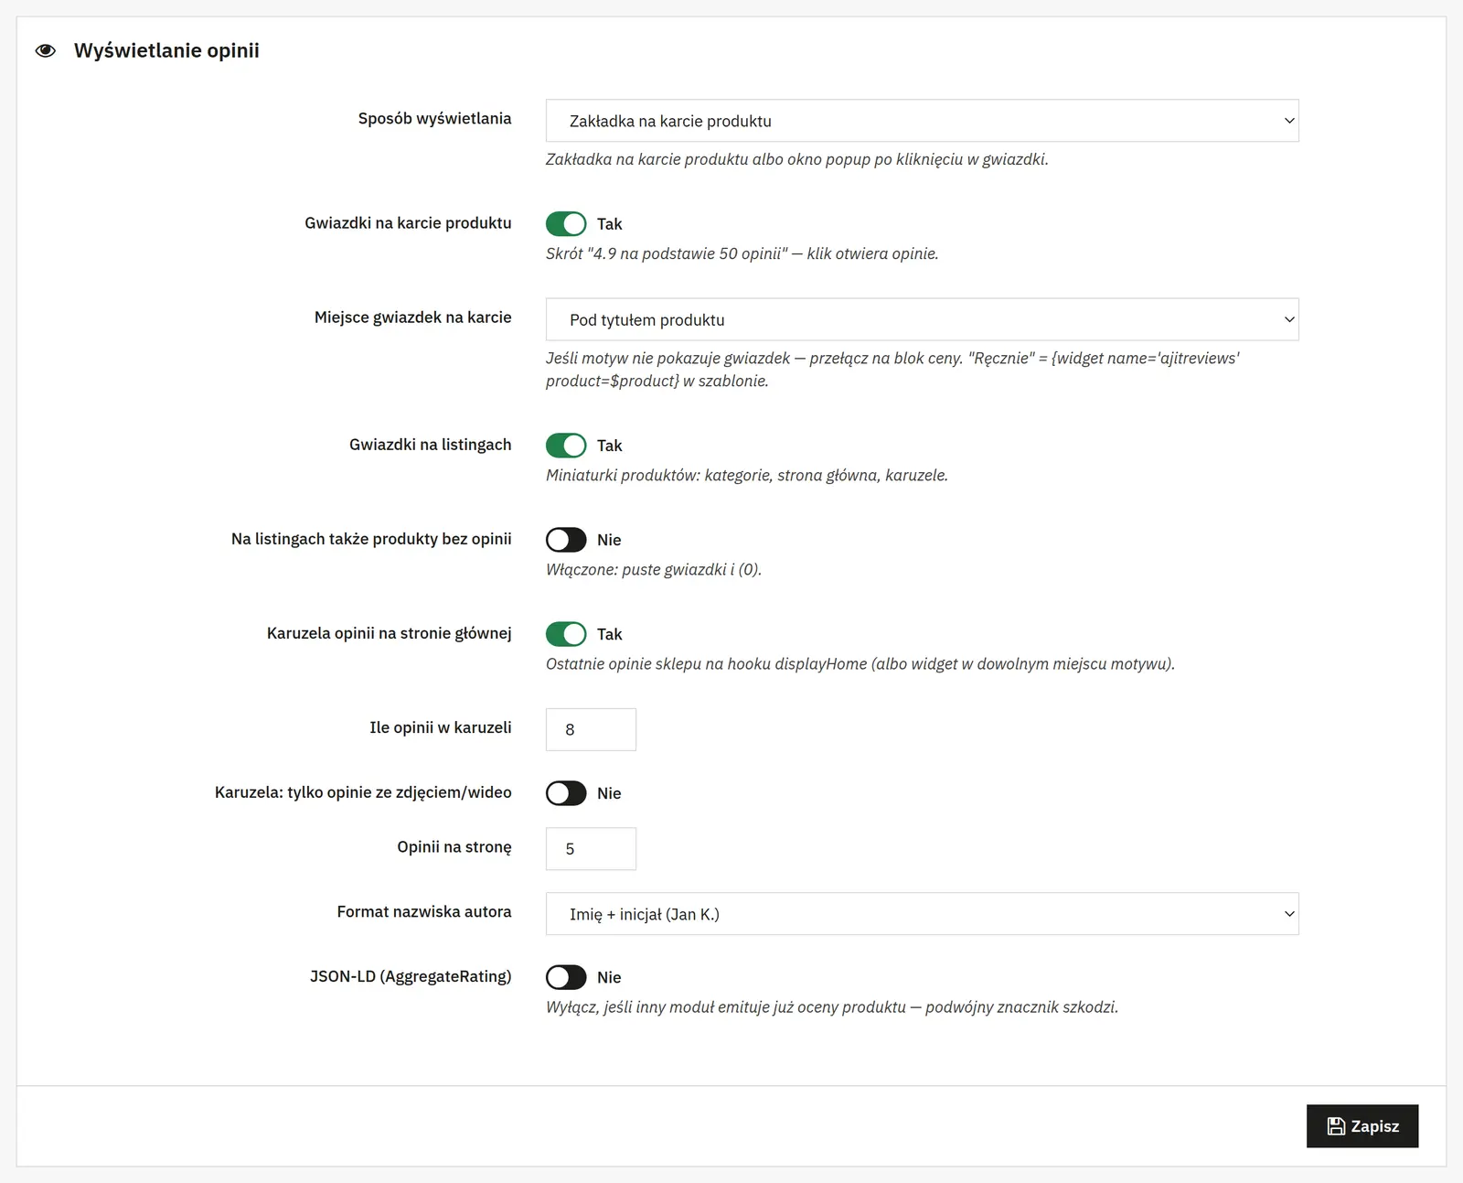Enable Na listingach także produkty bez opinii

point(566,540)
